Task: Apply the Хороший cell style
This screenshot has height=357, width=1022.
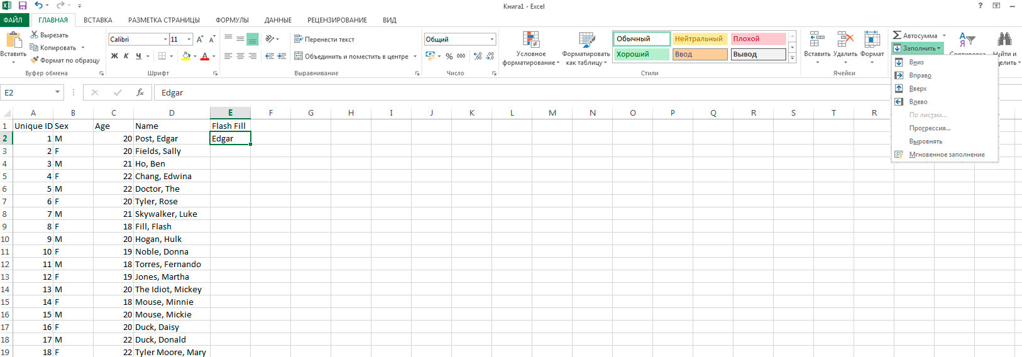Action: [x=641, y=55]
